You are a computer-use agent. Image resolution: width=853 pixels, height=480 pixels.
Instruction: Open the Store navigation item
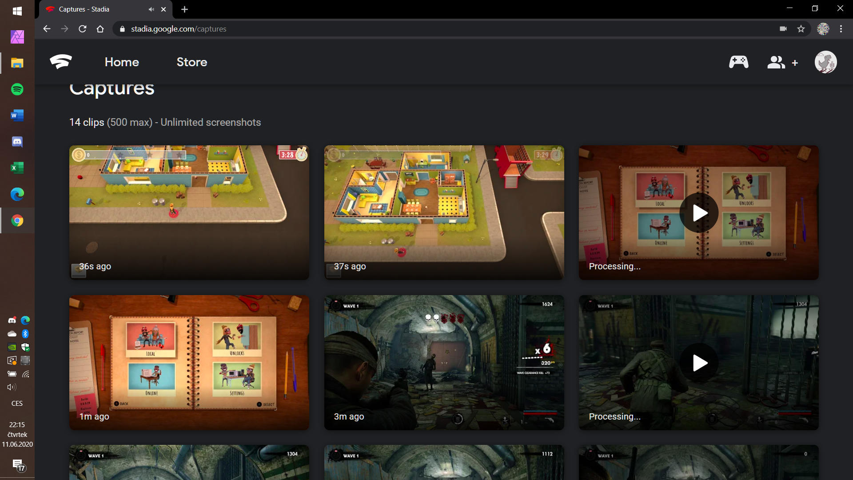pos(191,62)
